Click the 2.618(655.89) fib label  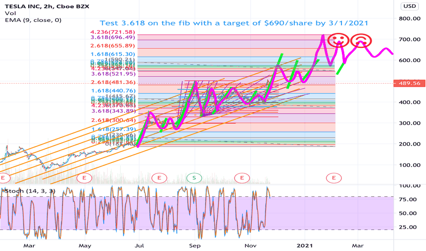coord(113,46)
